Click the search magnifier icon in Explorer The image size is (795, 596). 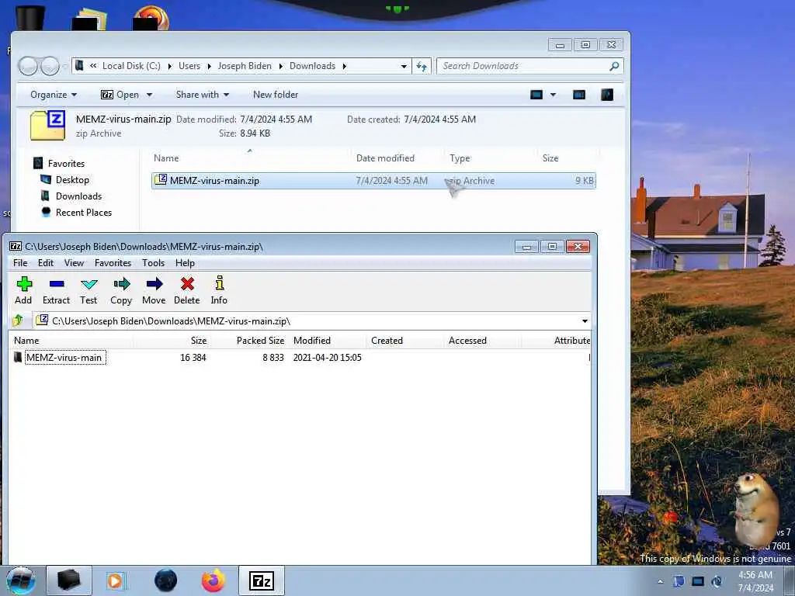click(614, 66)
